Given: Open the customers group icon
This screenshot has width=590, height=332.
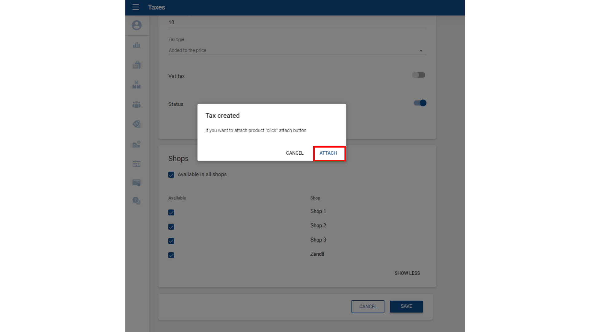Looking at the screenshot, I should click(136, 105).
